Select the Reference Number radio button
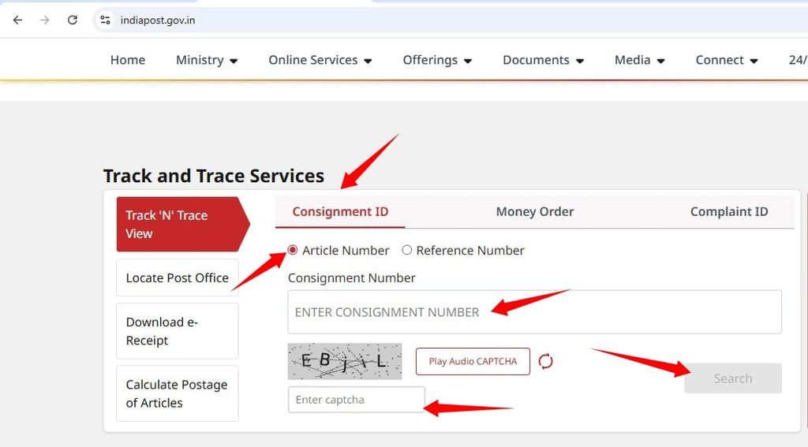The image size is (808, 447). pyautogui.click(x=407, y=250)
